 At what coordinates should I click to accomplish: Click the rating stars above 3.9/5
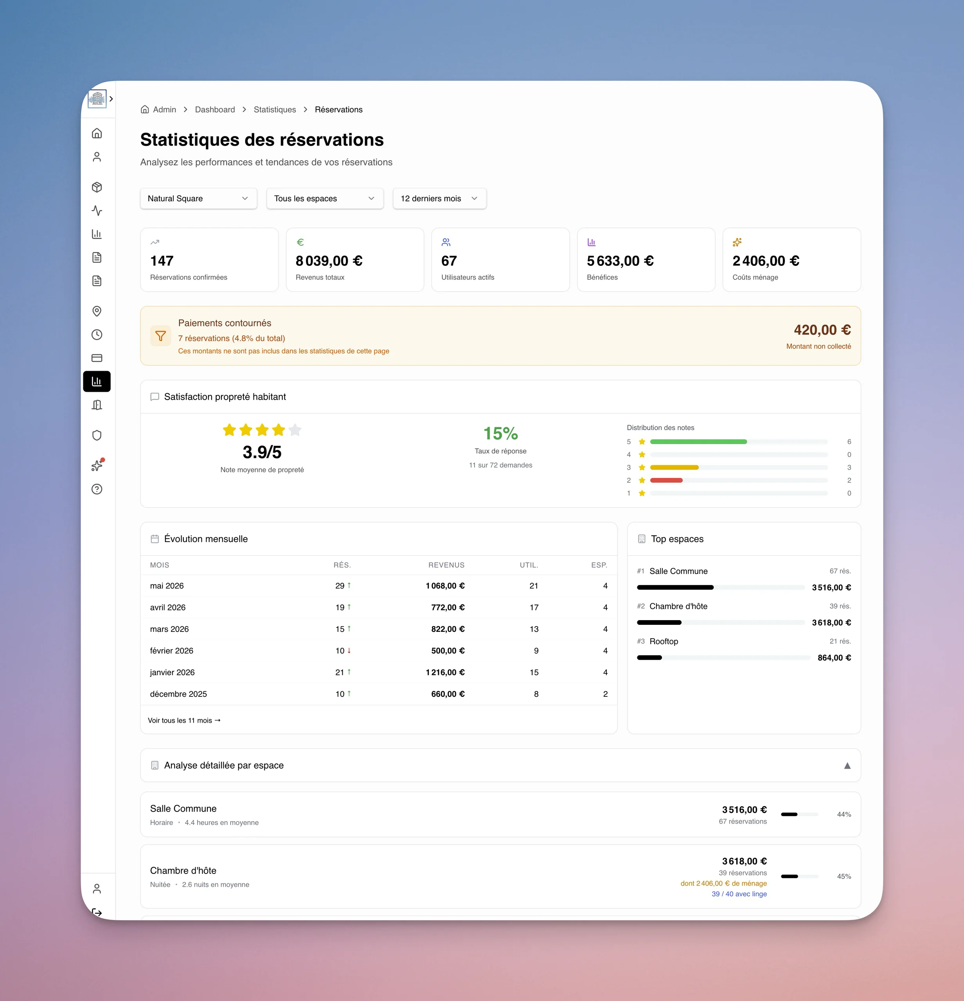point(262,430)
